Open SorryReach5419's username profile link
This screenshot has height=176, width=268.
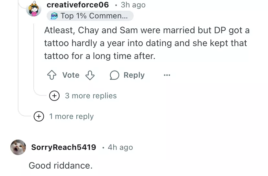tap(64, 147)
